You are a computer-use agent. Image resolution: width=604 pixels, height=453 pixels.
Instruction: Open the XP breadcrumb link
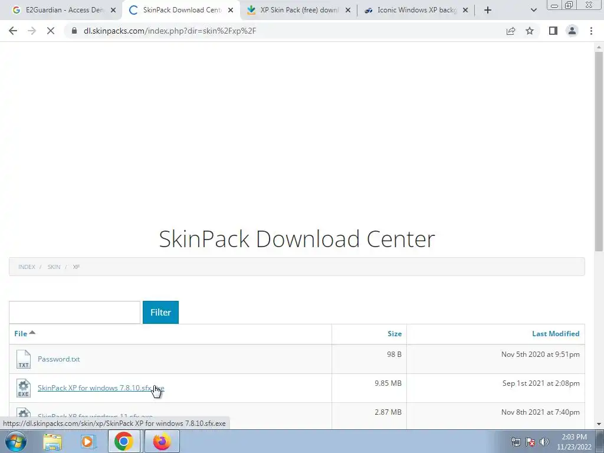point(76,267)
